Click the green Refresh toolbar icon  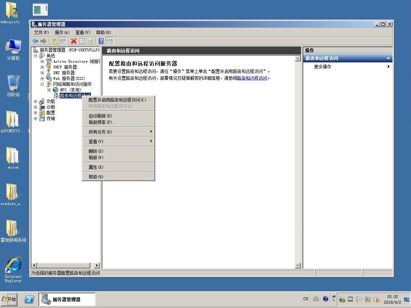pyautogui.click(x=91, y=41)
